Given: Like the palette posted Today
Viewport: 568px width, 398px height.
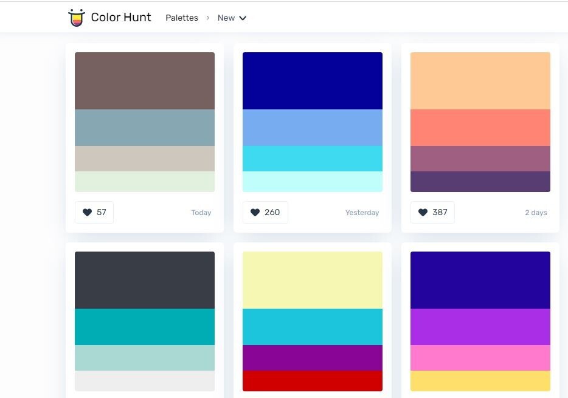Looking at the screenshot, I should coord(94,213).
